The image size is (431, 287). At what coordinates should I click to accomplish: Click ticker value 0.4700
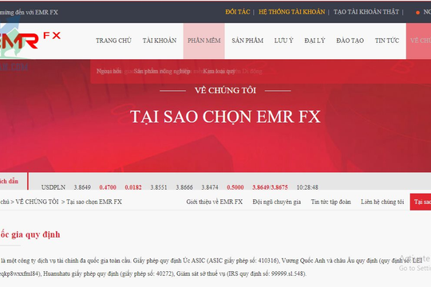108,187
